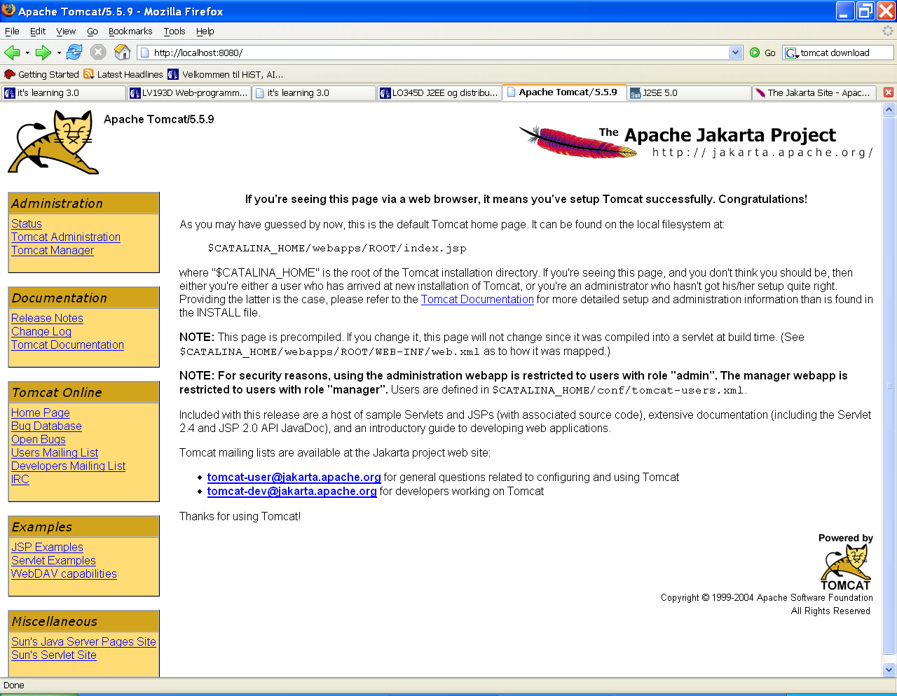Open the Open Bugs link
The width and height of the screenshot is (897, 696).
39,439
